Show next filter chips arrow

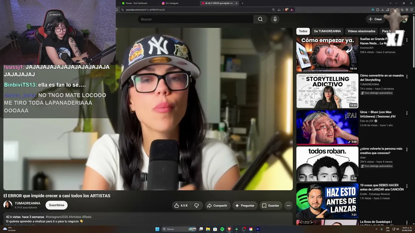[404, 31]
